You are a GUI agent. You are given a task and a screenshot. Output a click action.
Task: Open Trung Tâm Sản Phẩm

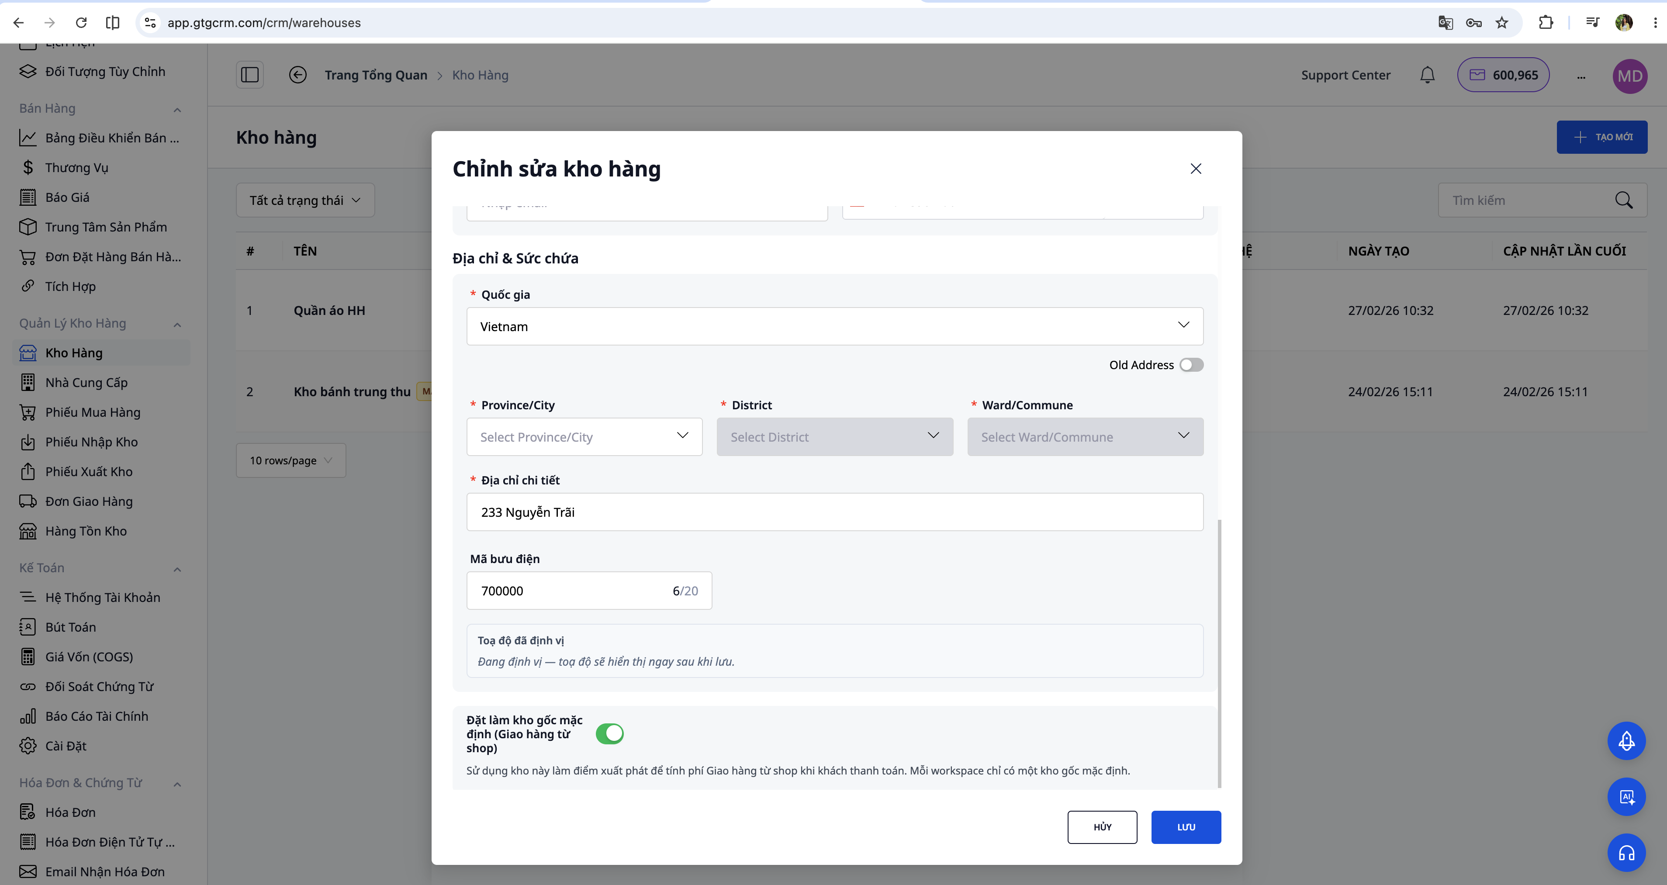pos(102,227)
